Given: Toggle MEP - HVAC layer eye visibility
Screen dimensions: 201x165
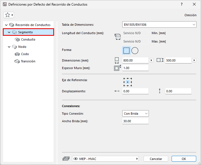Looking at the screenshot, I should [x=76, y=159].
